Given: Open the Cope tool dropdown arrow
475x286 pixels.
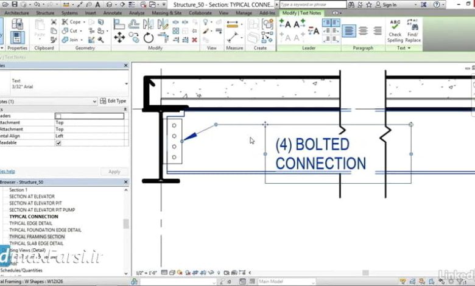Looking at the screenshot, I should tap(84, 22).
